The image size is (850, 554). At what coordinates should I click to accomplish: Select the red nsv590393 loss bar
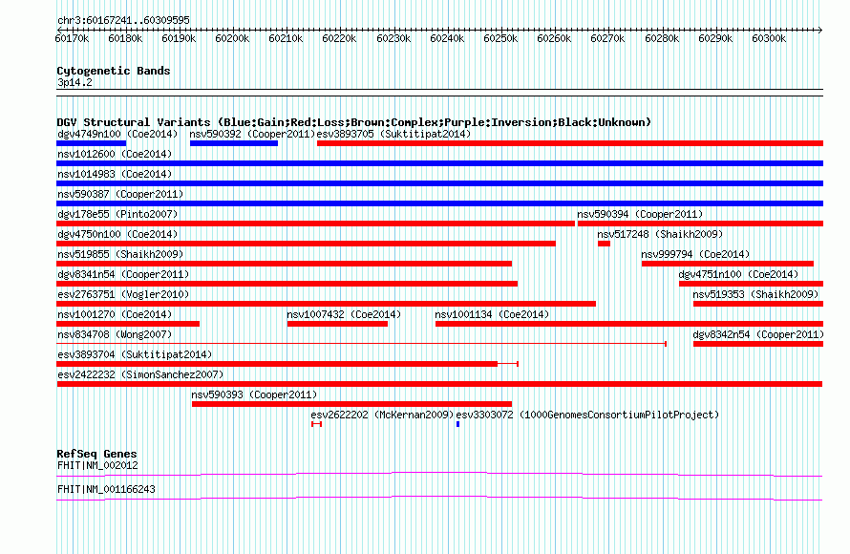click(351, 404)
